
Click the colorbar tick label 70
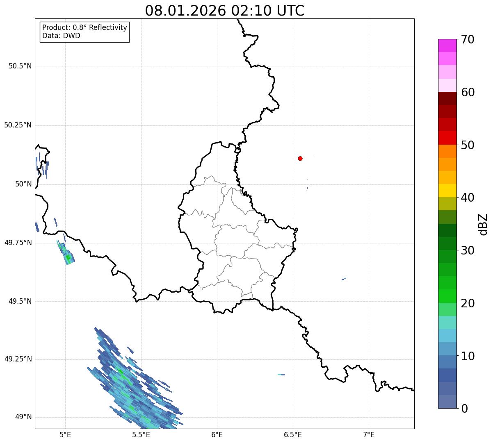pyautogui.click(x=468, y=39)
